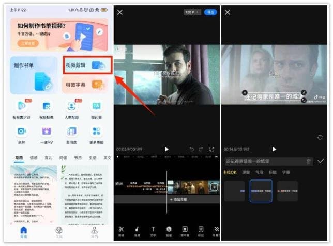This screenshot has height=246, width=333.
Task: Switch to the 字幕 subtitle style tab
Action: [286, 172]
